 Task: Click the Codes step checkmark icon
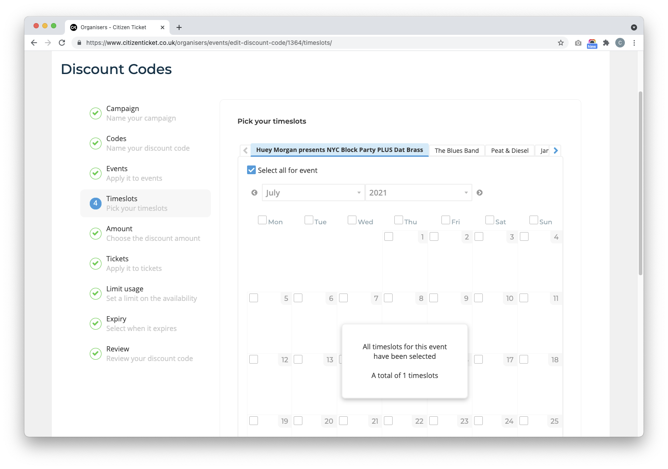pyautogui.click(x=95, y=143)
